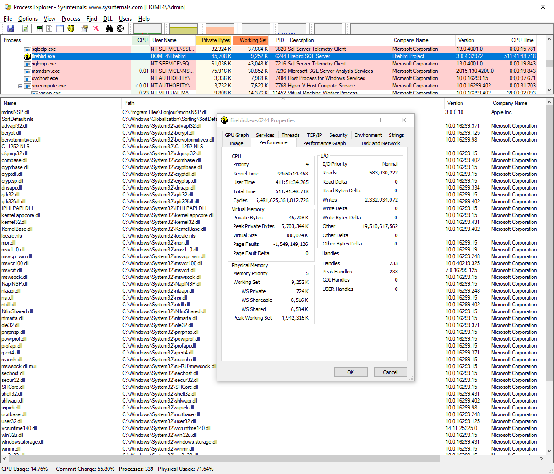Click the crosshair Find Window's Process icon
Image resolution: width=554 pixels, height=474 pixels.
[x=120, y=29]
